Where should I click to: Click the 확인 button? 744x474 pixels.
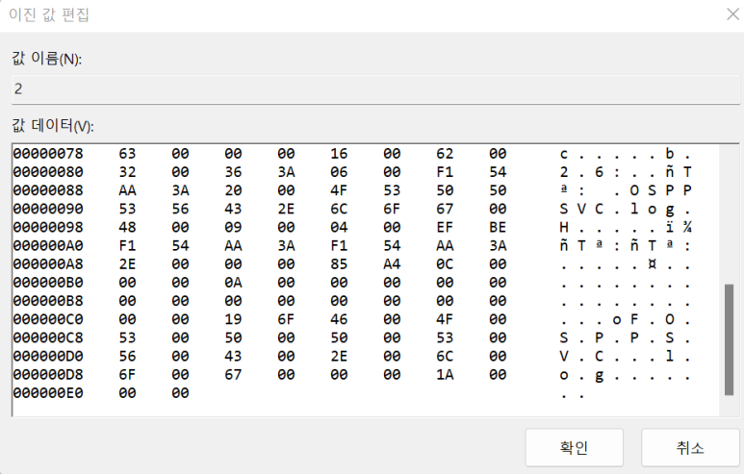tap(575, 447)
